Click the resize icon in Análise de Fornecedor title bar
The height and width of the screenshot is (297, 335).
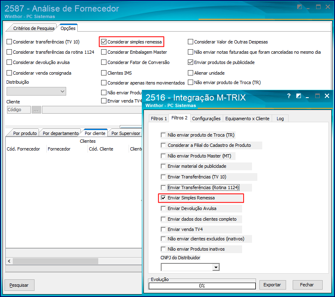[x=299, y=7]
